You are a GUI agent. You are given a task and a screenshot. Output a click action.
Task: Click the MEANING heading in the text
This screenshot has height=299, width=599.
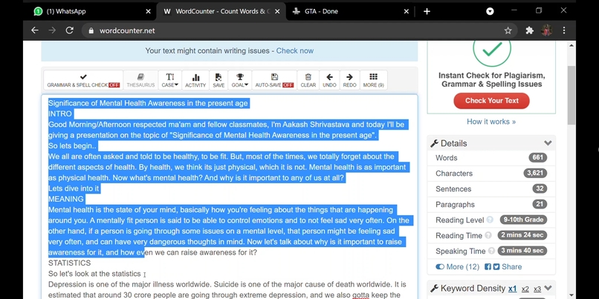65,199
